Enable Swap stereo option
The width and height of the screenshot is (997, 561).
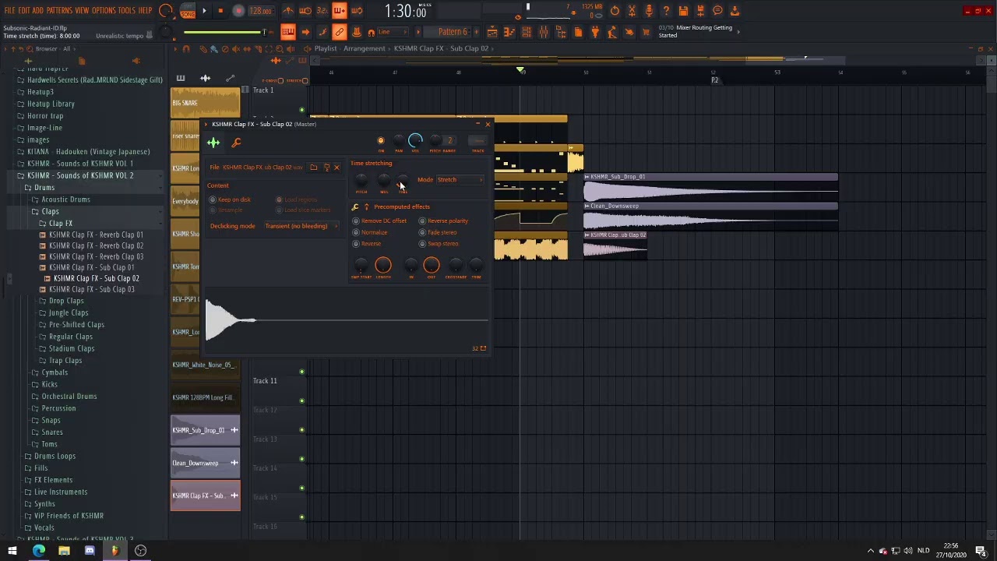coord(439,244)
